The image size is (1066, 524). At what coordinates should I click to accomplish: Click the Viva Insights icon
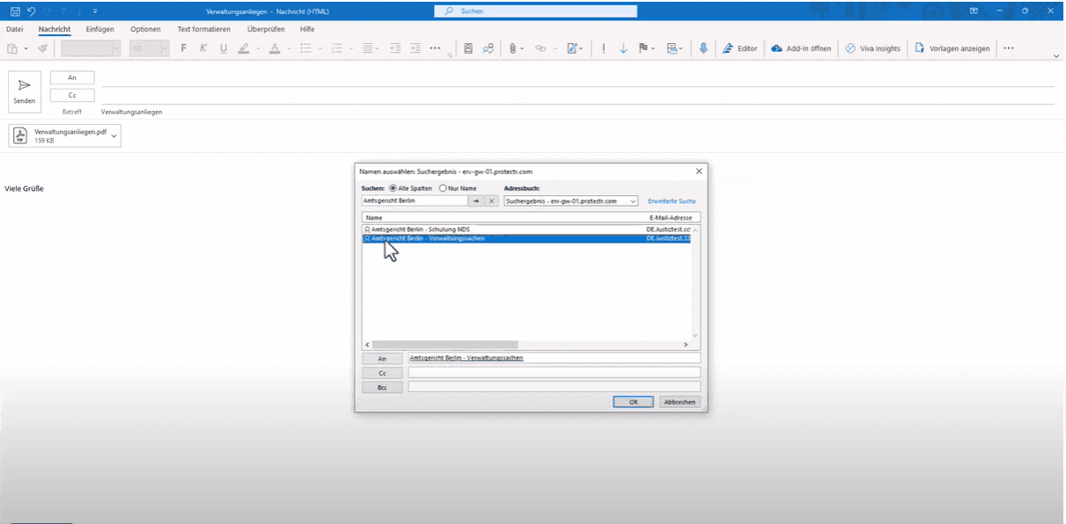point(850,48)
